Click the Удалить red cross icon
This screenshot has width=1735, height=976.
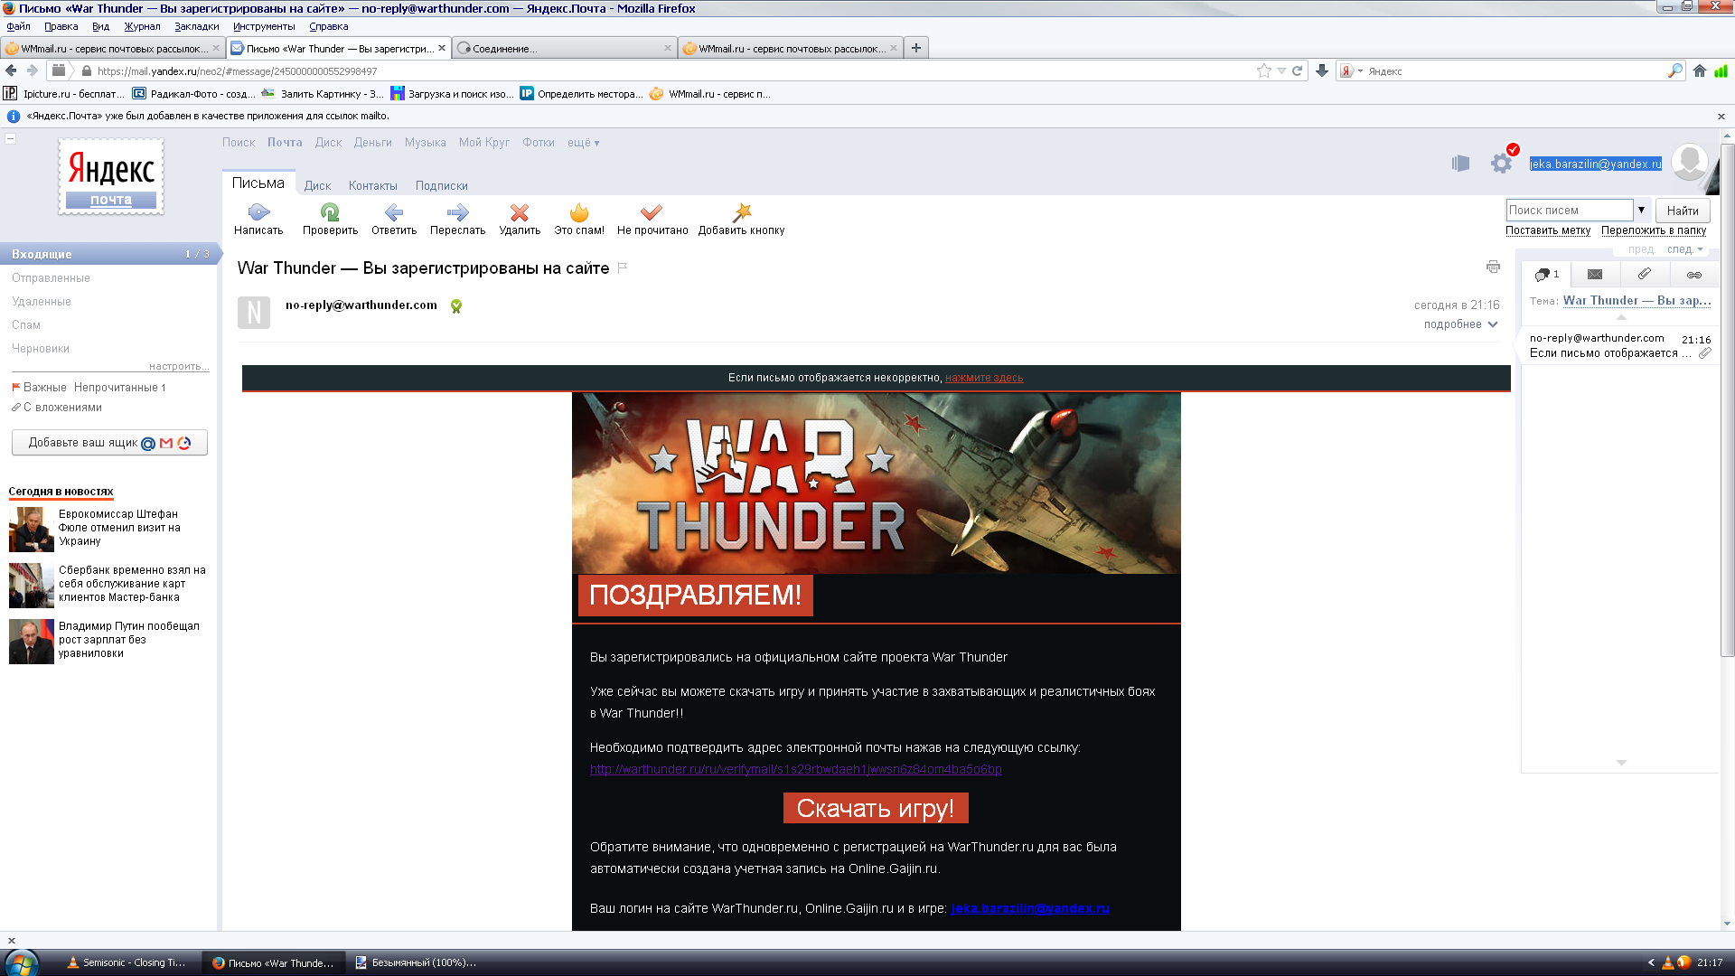[x=519, y=212]
